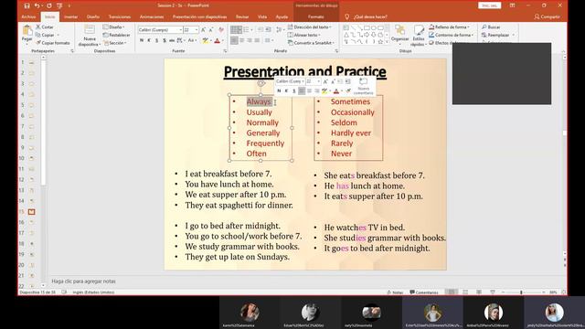
Task: Click Nuevo comentario in the mini toolbar
Action: 363,86
